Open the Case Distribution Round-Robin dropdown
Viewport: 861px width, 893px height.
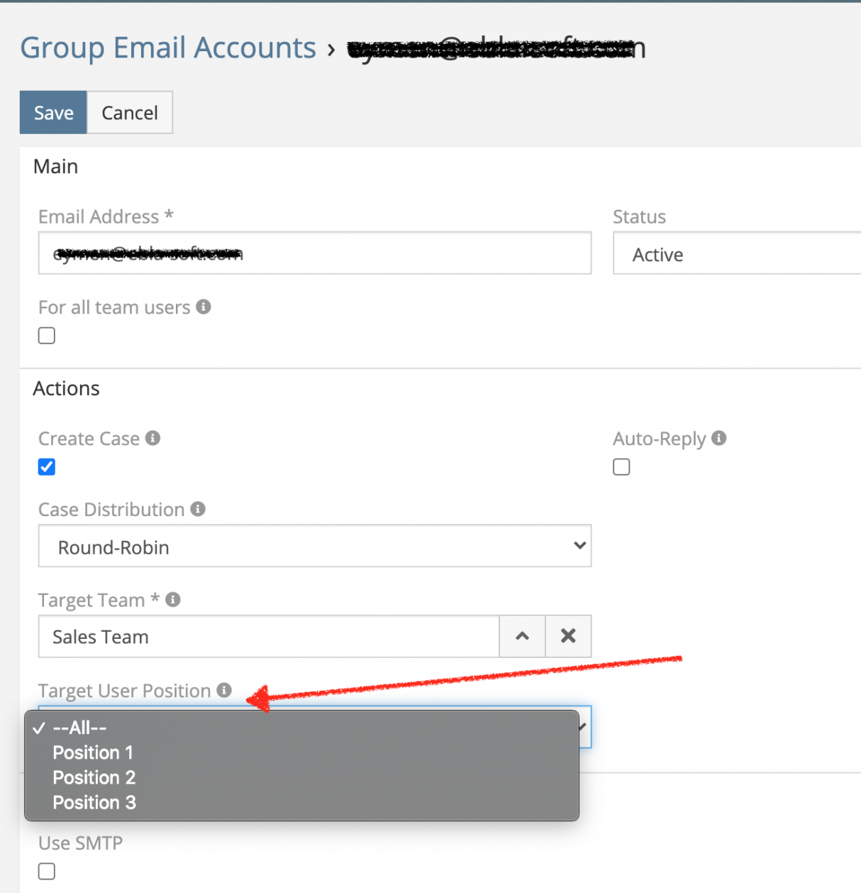point(314,546)
